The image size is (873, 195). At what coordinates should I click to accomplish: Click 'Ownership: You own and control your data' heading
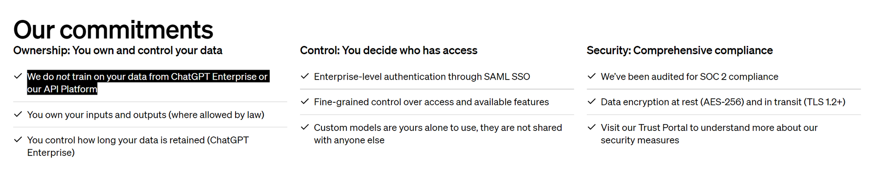point(118,50)
